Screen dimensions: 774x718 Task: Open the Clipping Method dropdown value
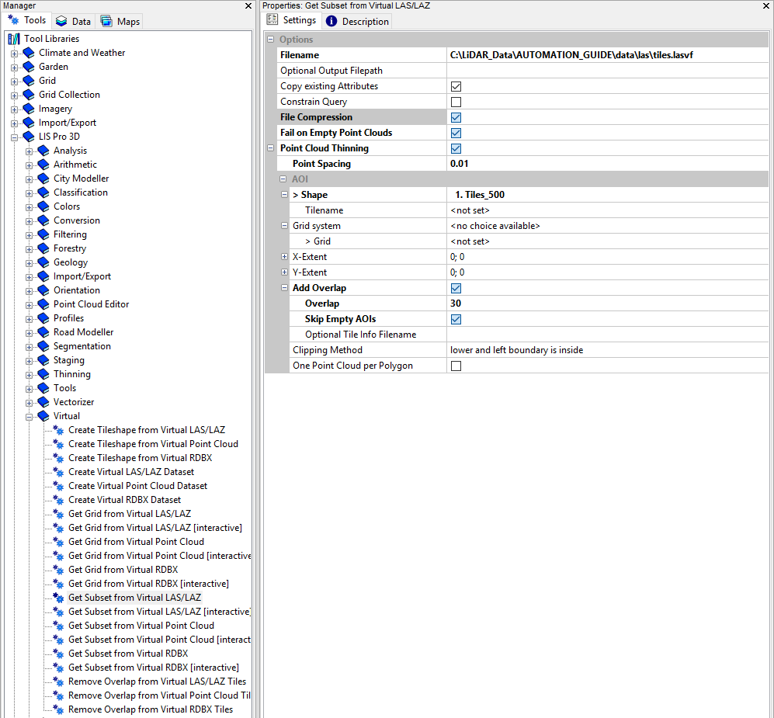click(x=608, y=350)
